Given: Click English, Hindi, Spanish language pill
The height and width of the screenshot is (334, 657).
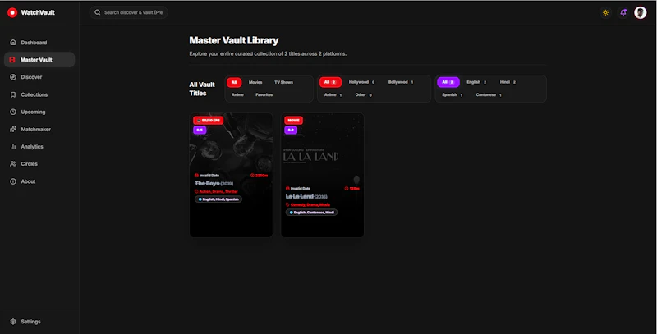Looking at the screenshot, I should click(218, 199).
